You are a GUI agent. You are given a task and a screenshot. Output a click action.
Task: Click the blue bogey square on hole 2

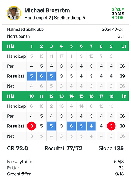(41, 76)
